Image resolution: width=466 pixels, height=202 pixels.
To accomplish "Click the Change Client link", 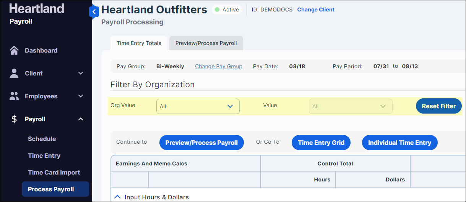I will point(316,10).
